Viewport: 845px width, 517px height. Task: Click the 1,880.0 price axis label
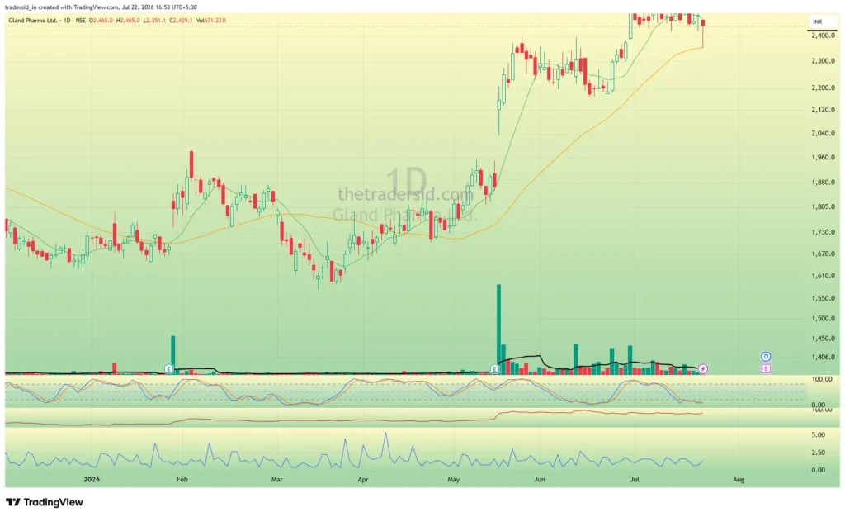(823, 183)
